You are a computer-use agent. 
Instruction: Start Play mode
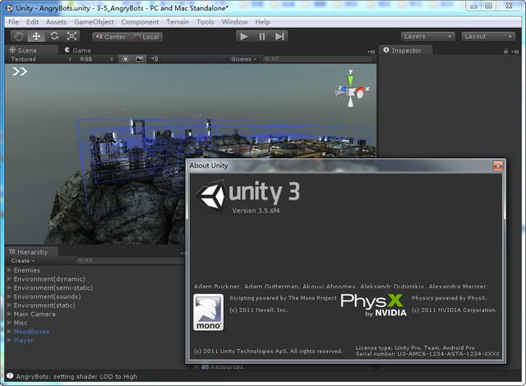point(244,36)
